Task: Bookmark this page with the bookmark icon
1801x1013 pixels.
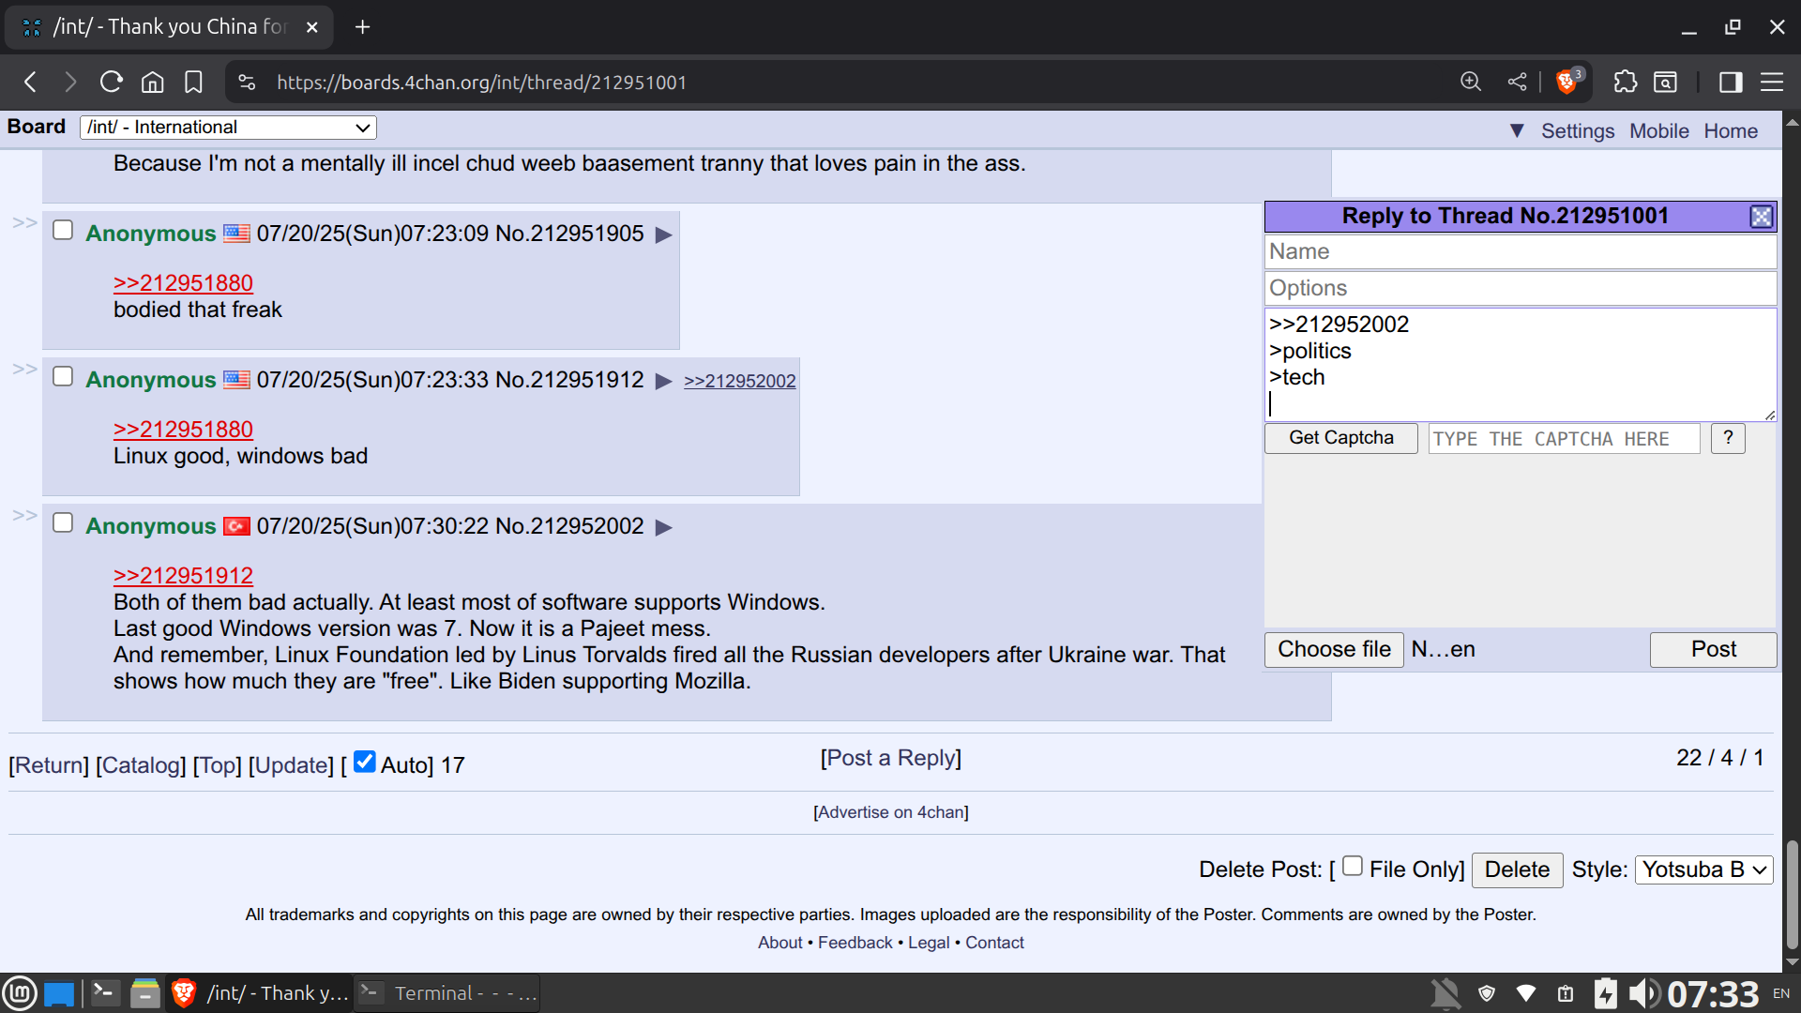Action: (193, 83)
